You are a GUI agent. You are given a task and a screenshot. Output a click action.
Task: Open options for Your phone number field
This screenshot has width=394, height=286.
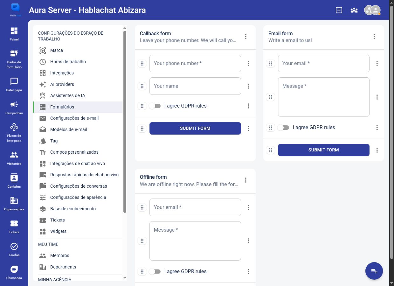(249, 64)
